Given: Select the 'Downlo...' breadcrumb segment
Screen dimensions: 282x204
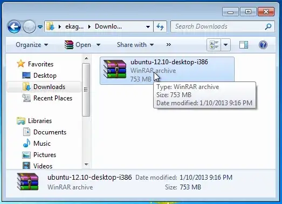Looking at the screenshot, I should (108, 26).
